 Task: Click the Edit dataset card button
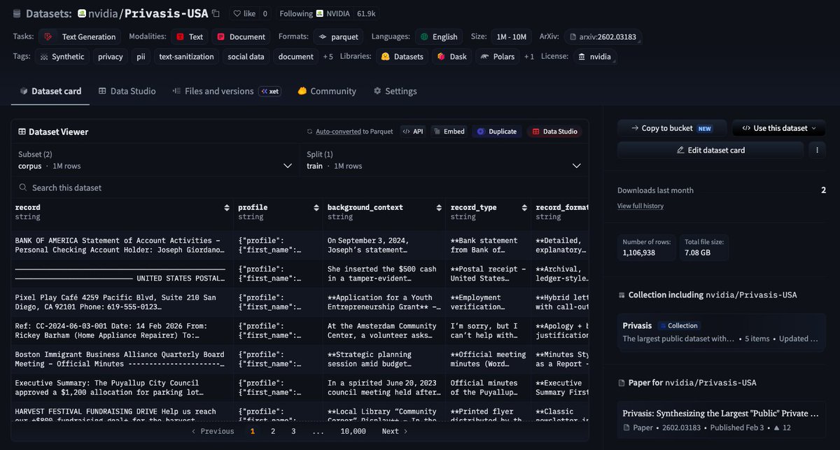pos(710,150)
